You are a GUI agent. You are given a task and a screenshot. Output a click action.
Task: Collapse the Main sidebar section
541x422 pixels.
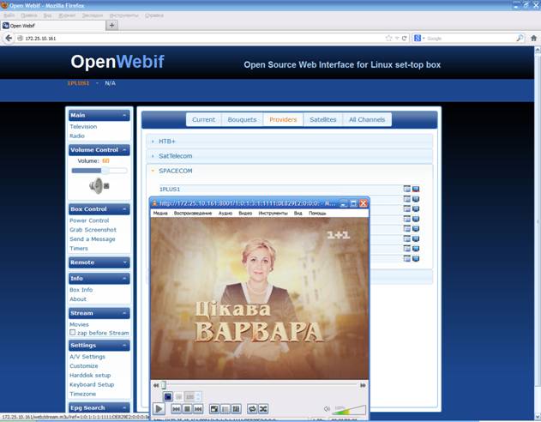(x=125, y=115)
